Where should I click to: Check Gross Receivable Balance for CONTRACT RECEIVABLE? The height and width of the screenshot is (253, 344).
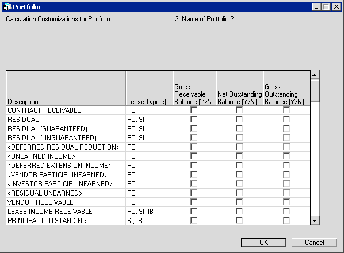pos(194,110)
